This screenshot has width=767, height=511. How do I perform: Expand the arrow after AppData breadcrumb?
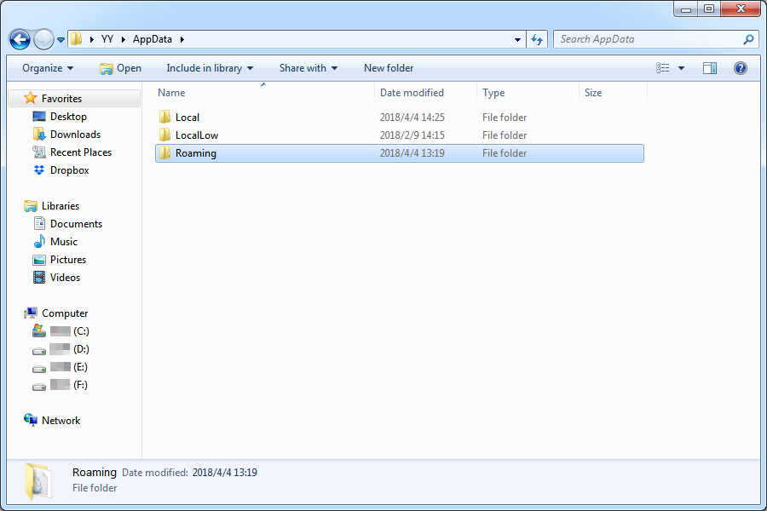182,40
